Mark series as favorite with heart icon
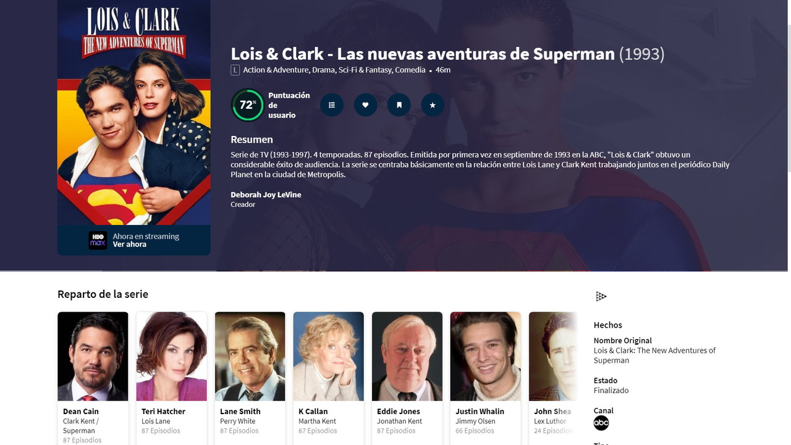 (365, 105)
